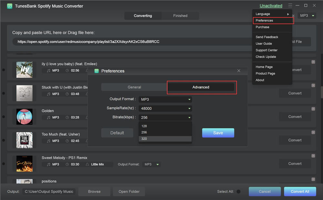Click the Cancel button
The height and width of the screenshot is (200, 323).
point(265,192)
